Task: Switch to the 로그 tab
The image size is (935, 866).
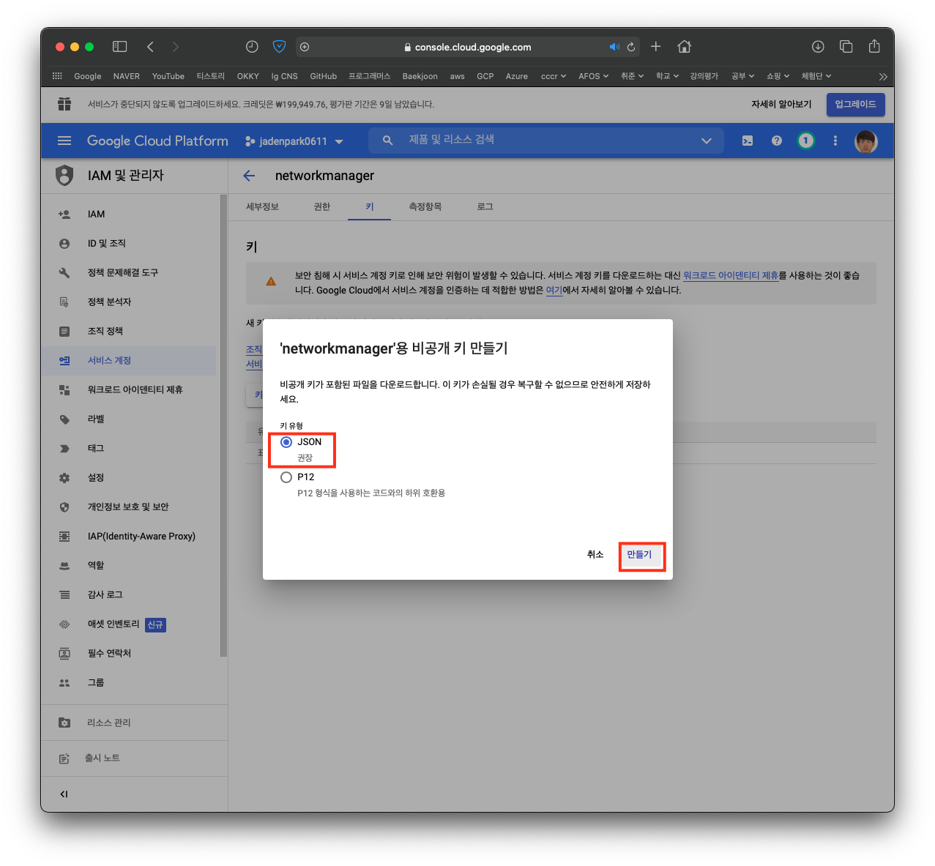Action: (x=485, y=207)
